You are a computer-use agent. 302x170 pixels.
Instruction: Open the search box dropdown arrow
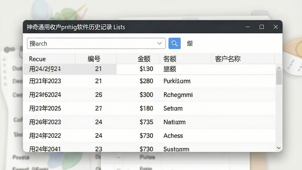pyautogui.click(x=160, y=43)
